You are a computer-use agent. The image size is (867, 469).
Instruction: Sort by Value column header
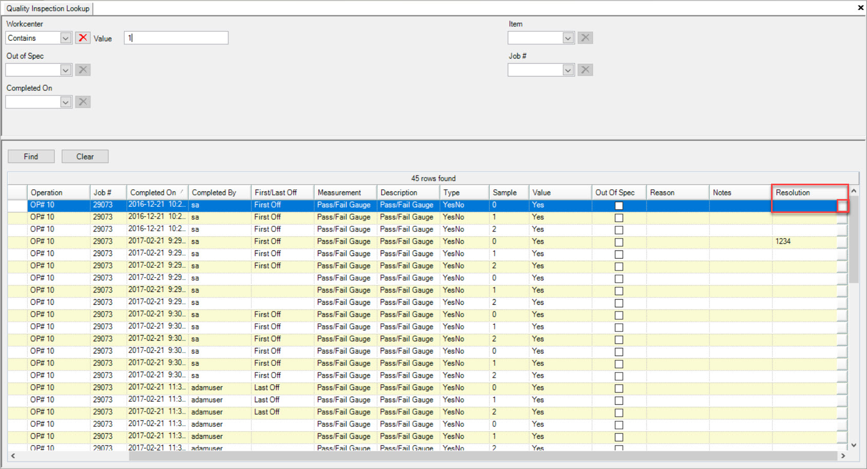click(x=561, y=192)
